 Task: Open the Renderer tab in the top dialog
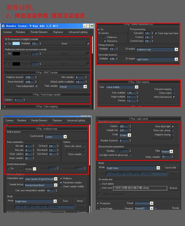[20, 32]
